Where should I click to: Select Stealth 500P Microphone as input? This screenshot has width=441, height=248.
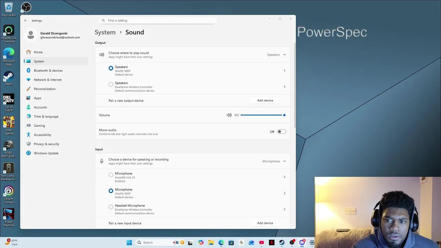pyautogui.click(x=111, y=191)
